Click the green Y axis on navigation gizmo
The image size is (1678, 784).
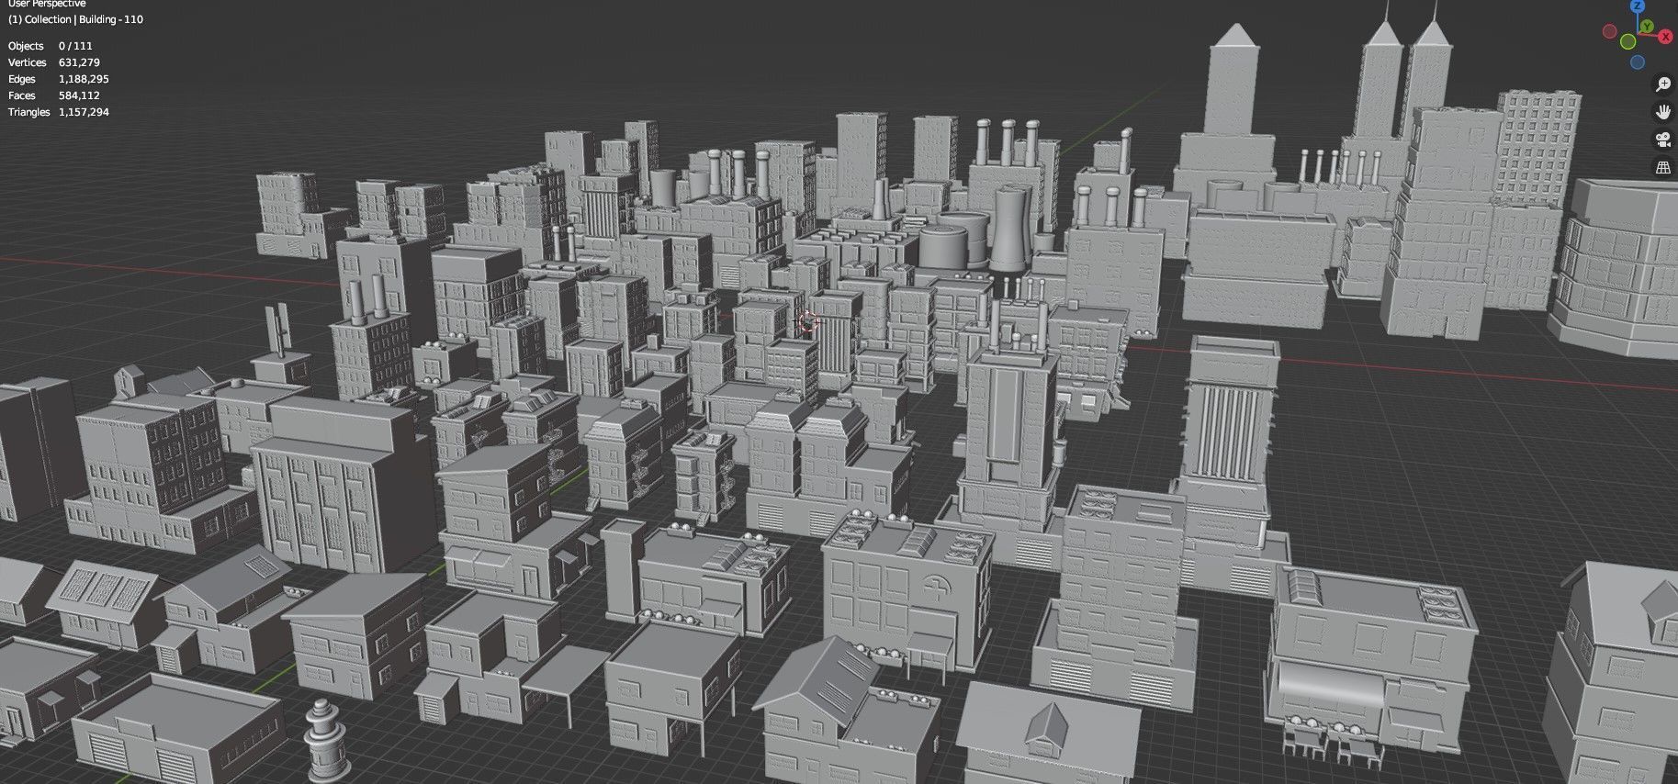[1647, 28]
